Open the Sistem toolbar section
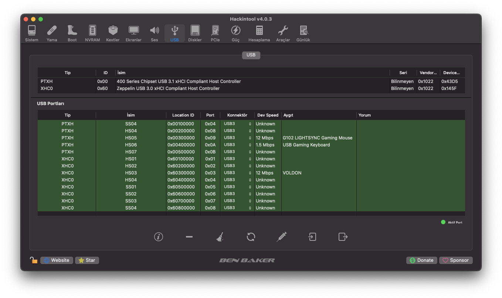The image size is (502, 298). (x=32, y=34)
